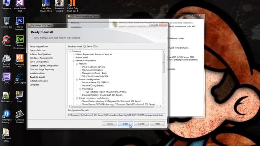Open Samsung Kies desktop icon
The width and height of the screenshot is (260, 146).
(19, 61)
